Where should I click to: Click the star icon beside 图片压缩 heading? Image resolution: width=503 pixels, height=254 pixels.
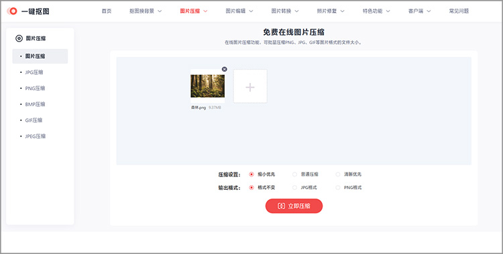19,38
